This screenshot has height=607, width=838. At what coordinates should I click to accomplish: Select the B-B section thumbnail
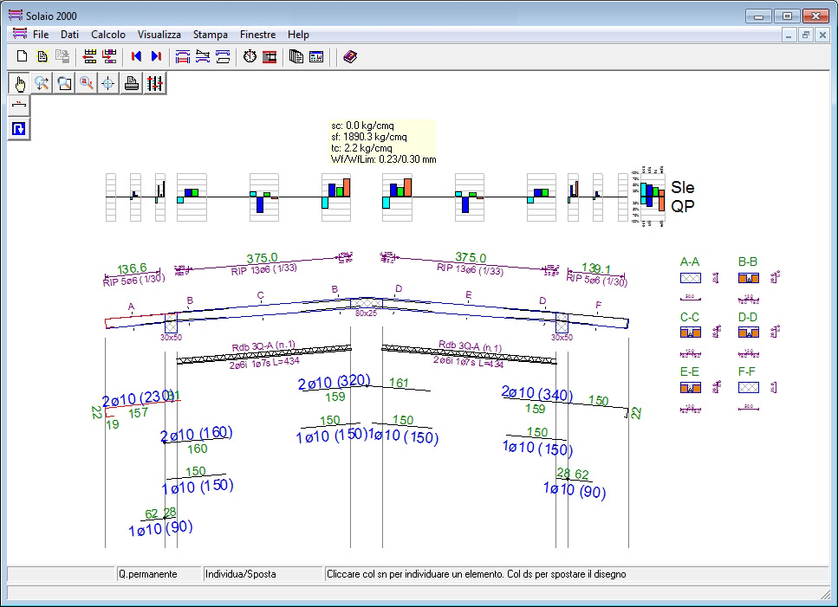coord(748,278)
